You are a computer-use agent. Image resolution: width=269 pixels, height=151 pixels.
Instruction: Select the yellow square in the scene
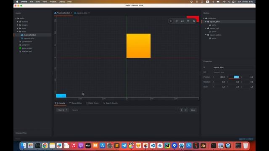click(138, 46)
